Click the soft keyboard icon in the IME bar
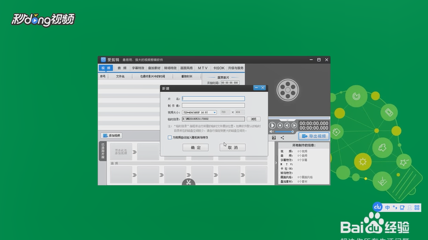The height and width of the screenshot is (240, 428). pos(402,207)
